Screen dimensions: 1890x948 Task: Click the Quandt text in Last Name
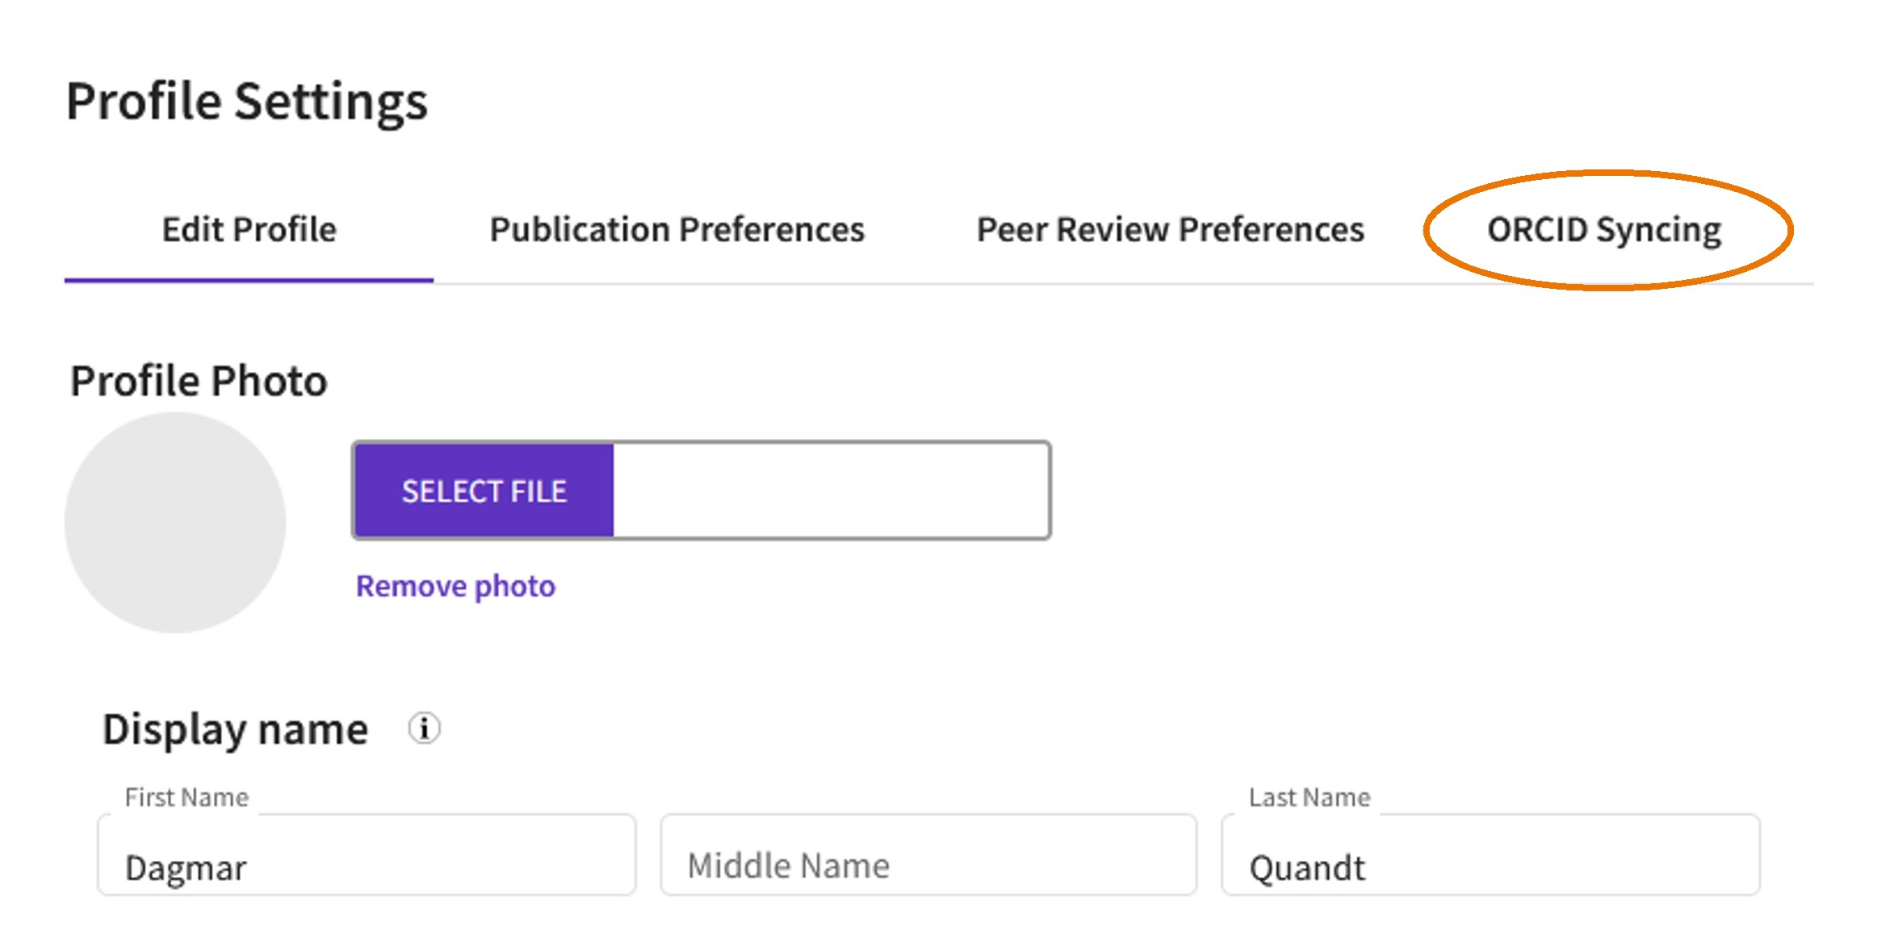[1307, 869]
